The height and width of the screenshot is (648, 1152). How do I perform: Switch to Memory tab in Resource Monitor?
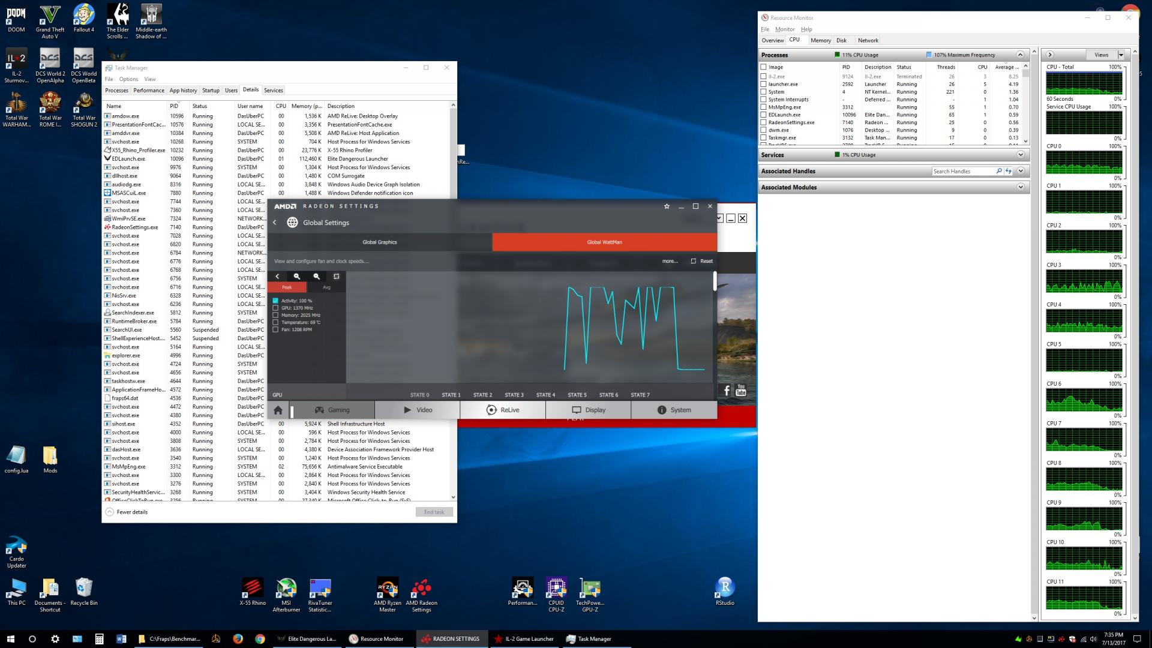(820, 41)
